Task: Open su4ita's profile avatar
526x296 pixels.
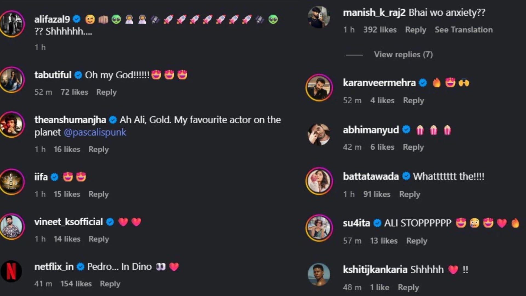Action: point(319,228)
